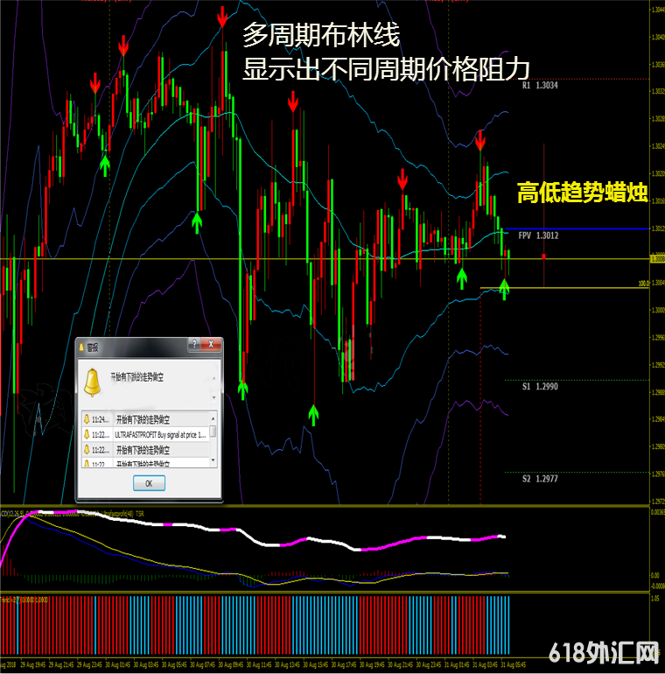Click the large golden bell icon
This screenshot has height=674, width=665.
(91, 382)
